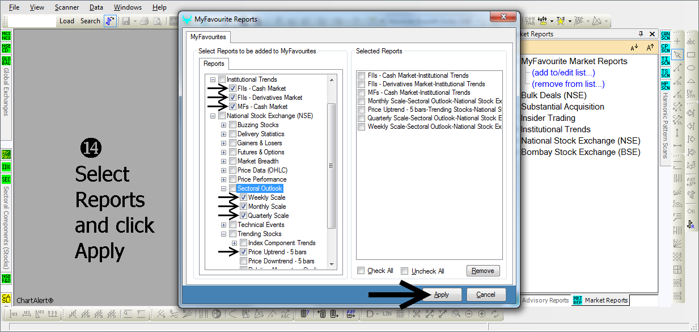Check the Buzzing Stocks checkbox
The image size is (699, 332).
pos(233,125)
